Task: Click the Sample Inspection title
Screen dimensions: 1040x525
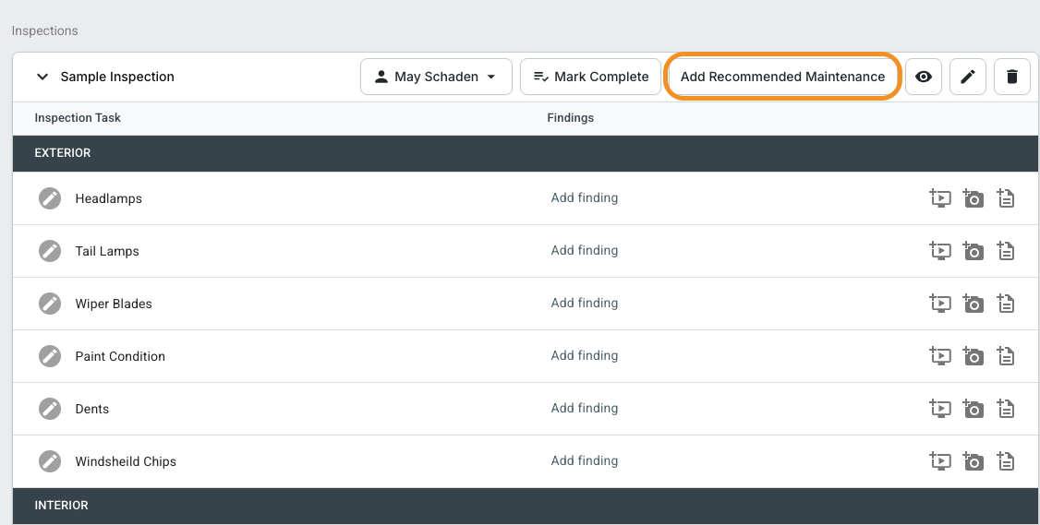Action: point(117,77)
